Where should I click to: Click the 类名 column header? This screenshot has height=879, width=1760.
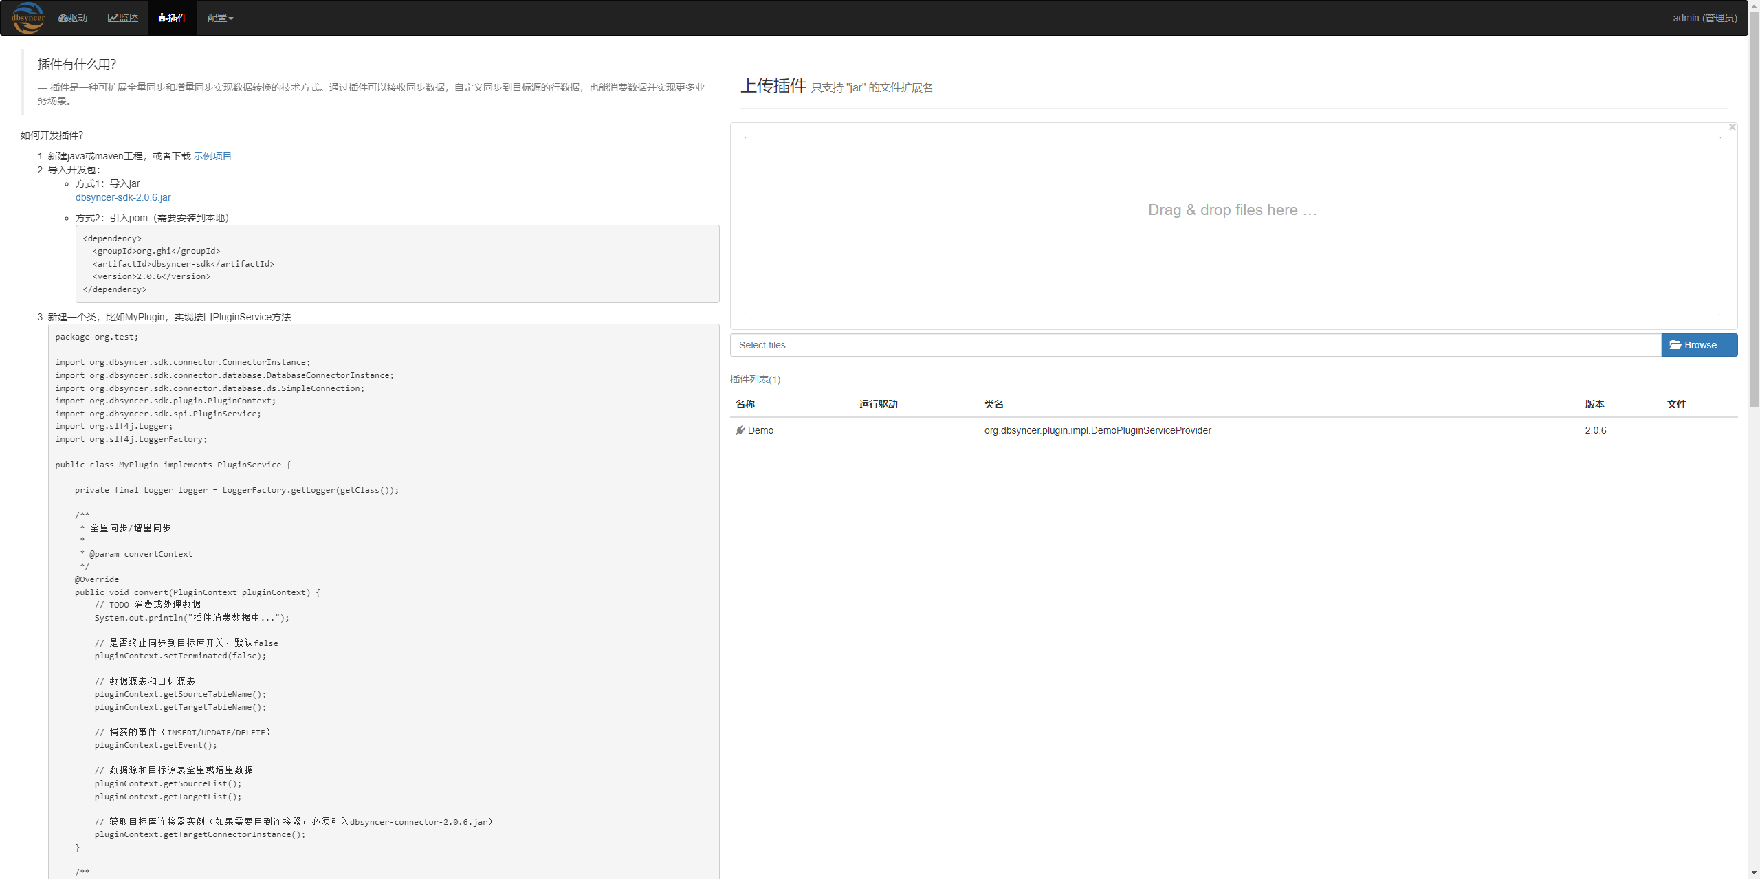point(993,404)
